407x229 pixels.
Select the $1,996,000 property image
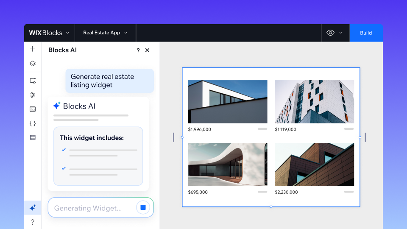click(x=228, y=101)
